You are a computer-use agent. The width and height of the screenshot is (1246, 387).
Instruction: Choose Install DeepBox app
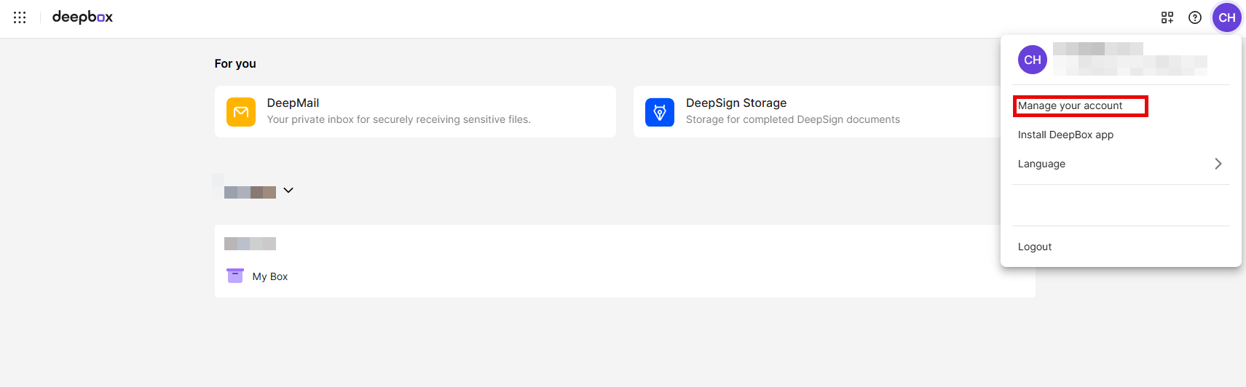point(1065,135)
